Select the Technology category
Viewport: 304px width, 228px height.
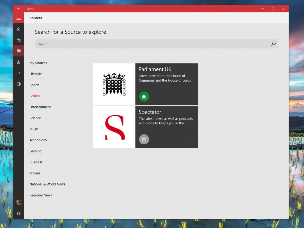pos(38,140)
